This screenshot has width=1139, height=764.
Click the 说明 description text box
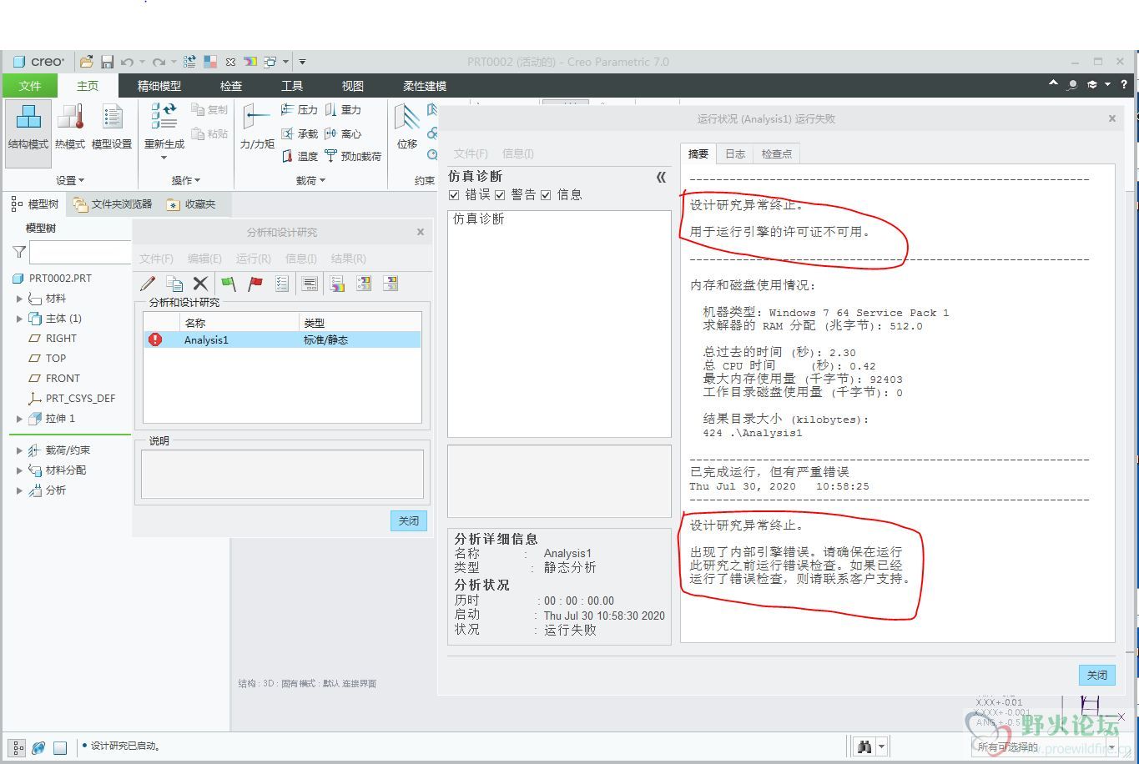(x=282, y=475)
